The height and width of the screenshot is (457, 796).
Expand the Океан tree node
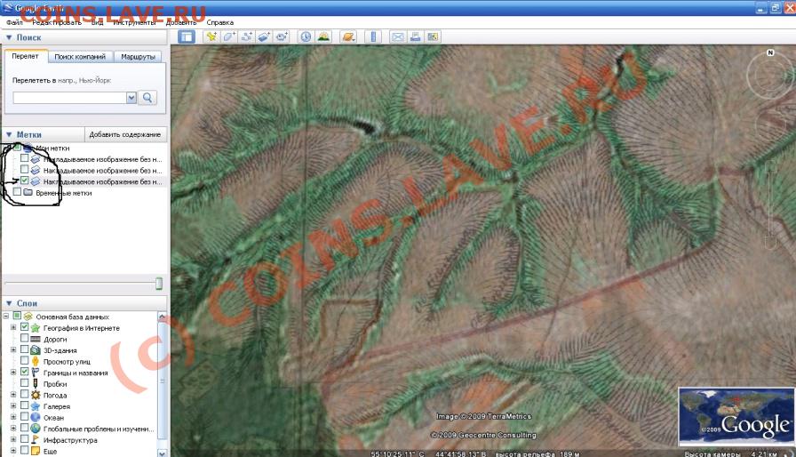[13, 417]
